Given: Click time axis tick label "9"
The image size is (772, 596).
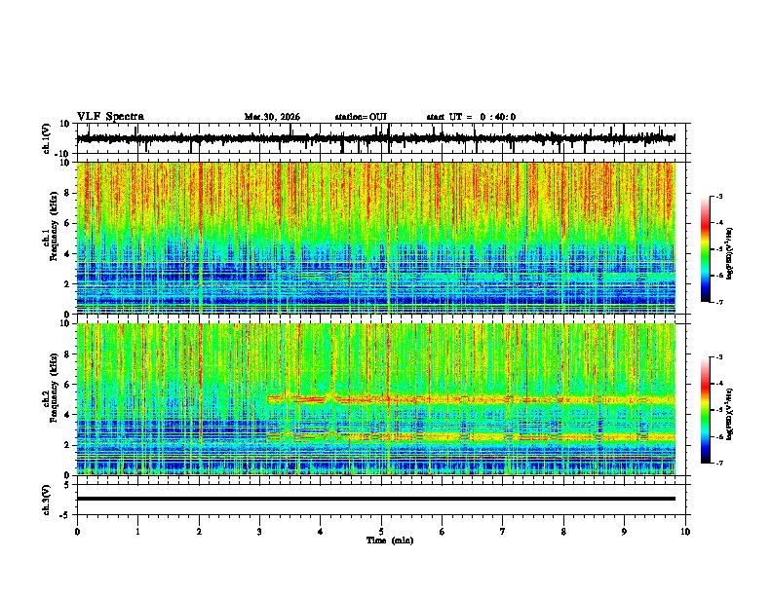Looking at the screenshot, I should coord(624,532).
